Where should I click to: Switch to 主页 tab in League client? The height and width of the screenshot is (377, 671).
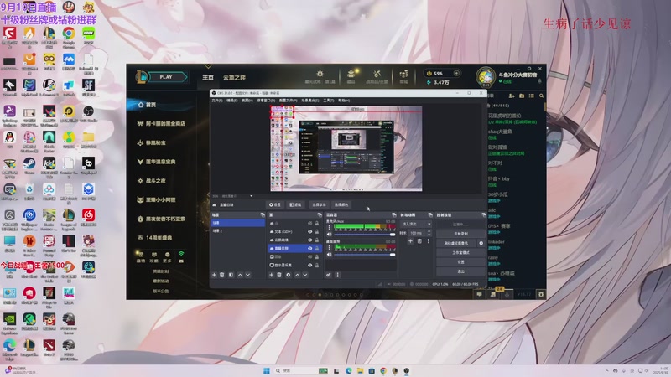208,77
